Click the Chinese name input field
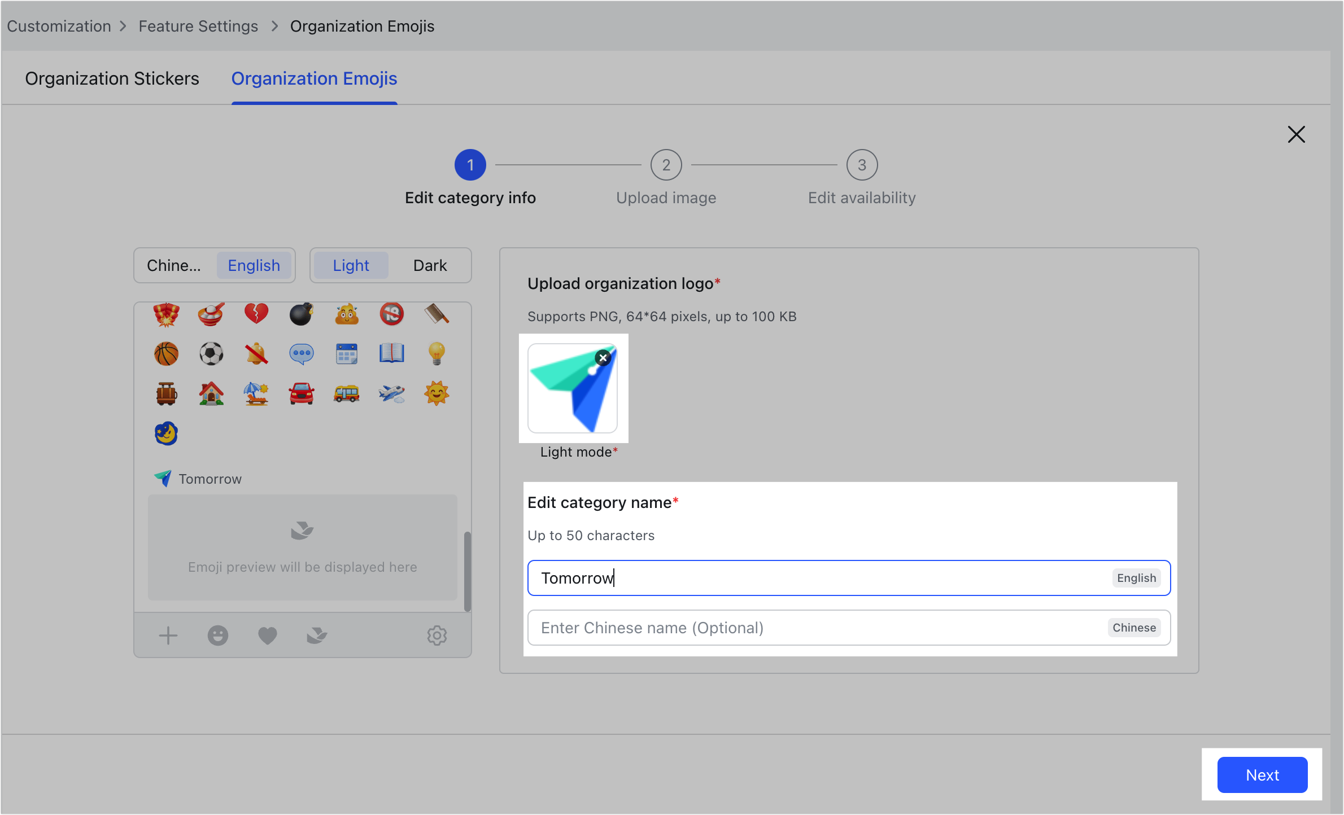The image size is (1344, 815). (849, 628)
